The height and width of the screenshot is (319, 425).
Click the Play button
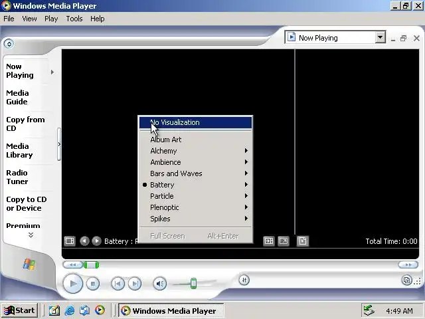[x=72, y=284]
